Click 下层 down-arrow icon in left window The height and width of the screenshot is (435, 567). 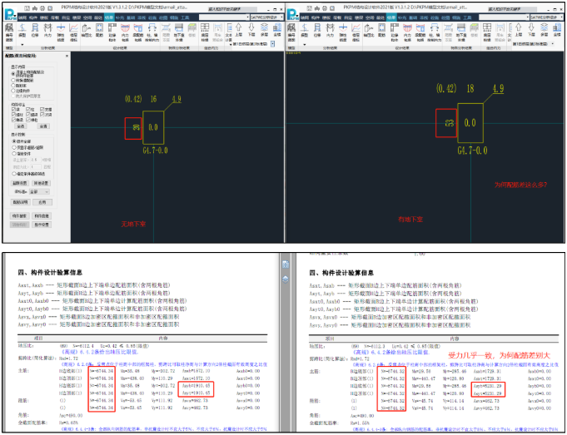(251, 30)
